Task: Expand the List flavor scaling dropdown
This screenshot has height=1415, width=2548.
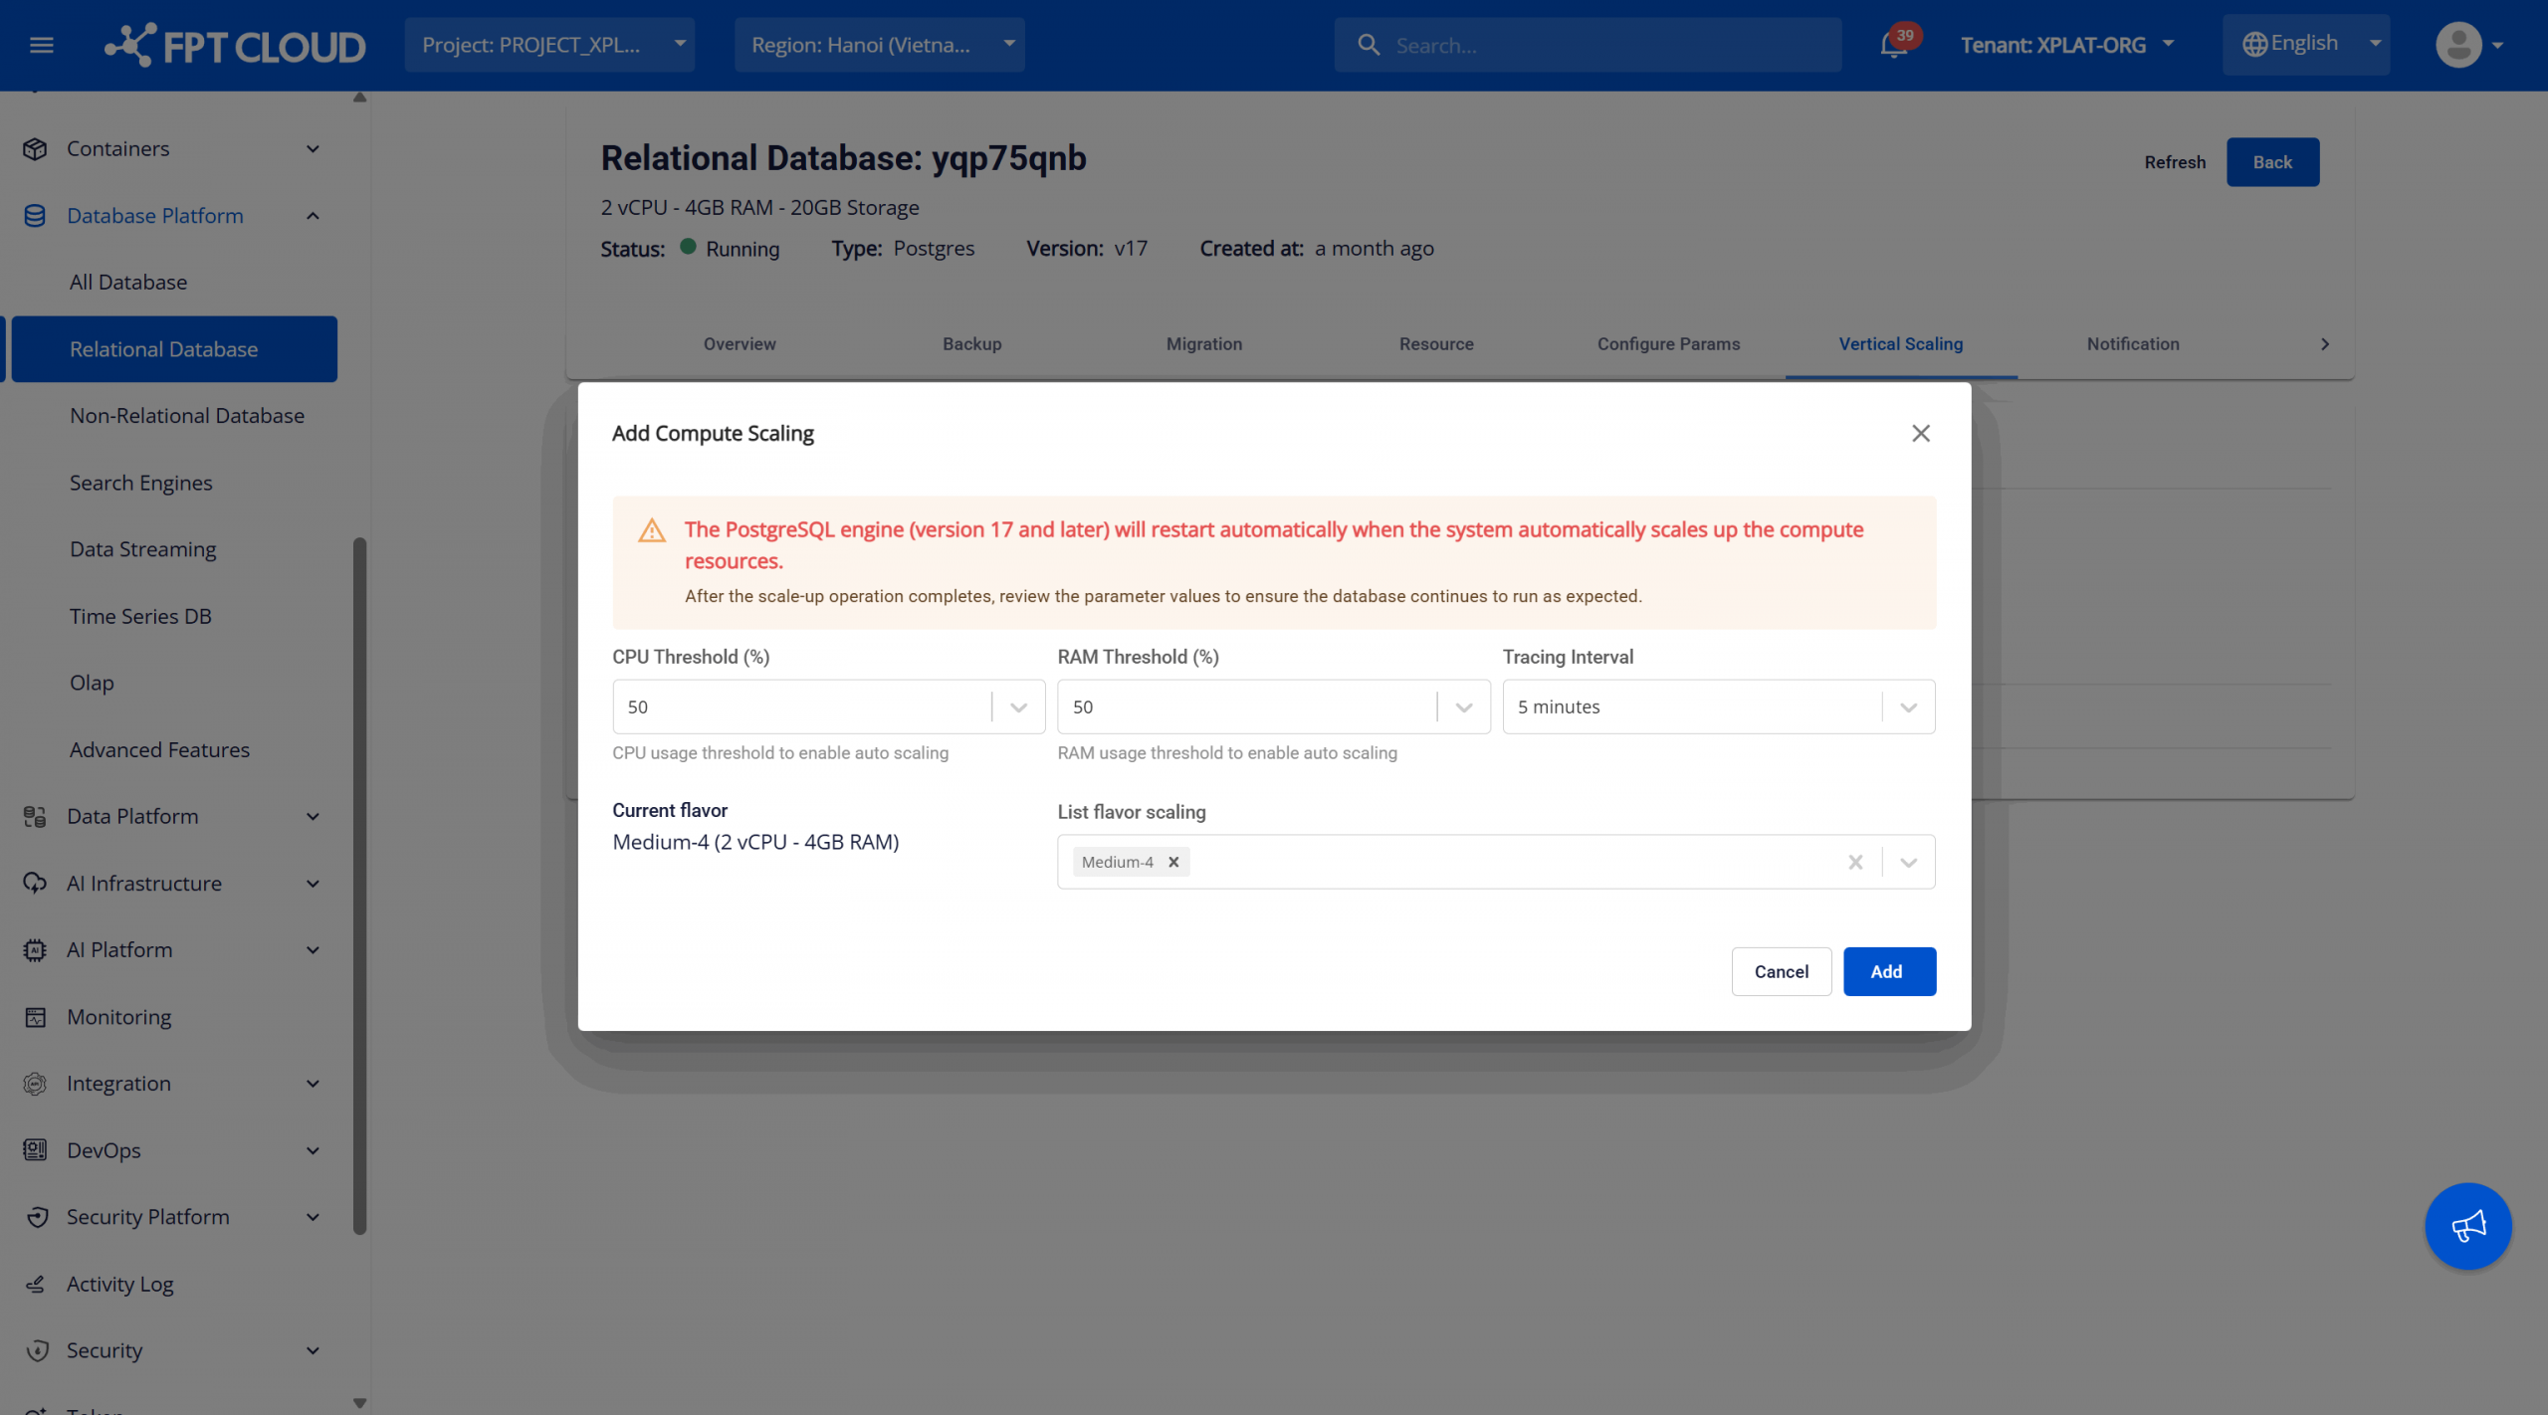Action: coord(1908,862)
